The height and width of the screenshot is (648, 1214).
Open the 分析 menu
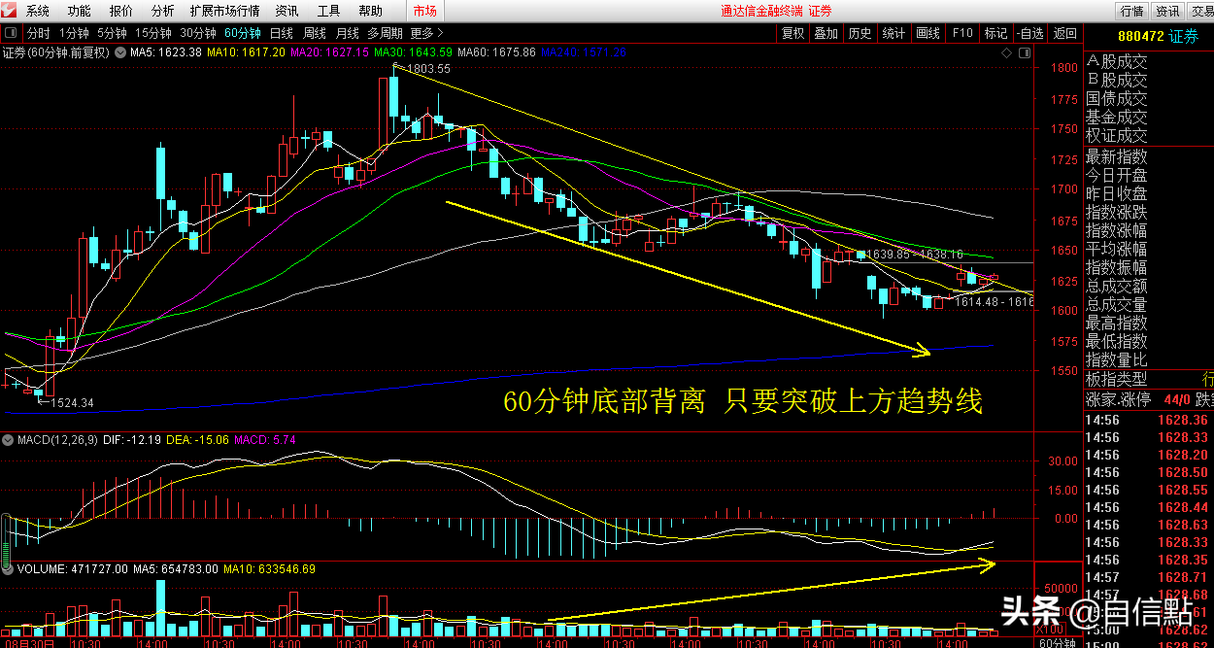(x=163, y=12)
